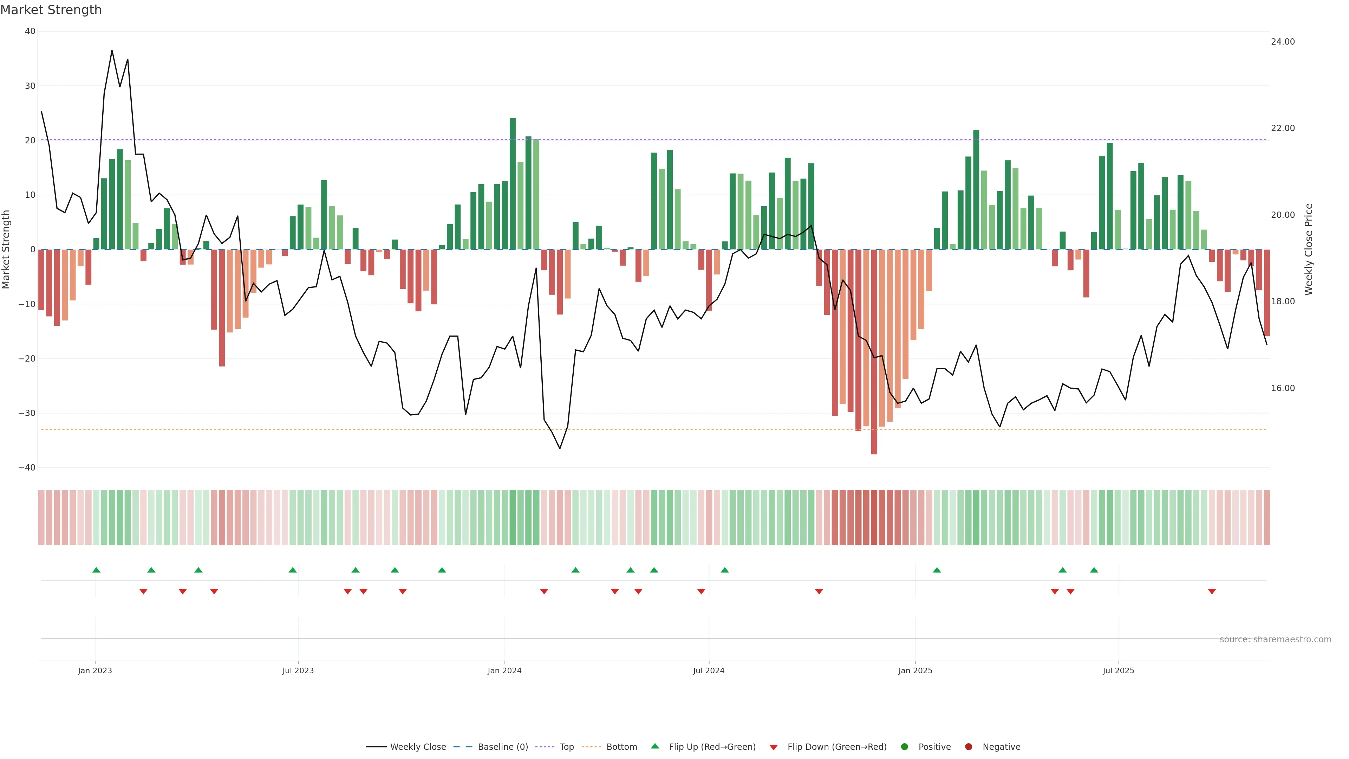Screen dimensions: 1349x759
Task: Click red Flip Down legend triangle icon
Action: pyautogui.click(x=774, y=747)
